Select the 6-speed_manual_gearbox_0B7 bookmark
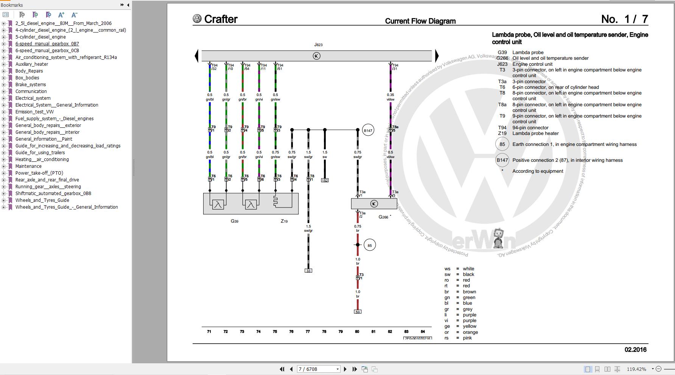The image size is (675, 375). (x=48, y=43)
